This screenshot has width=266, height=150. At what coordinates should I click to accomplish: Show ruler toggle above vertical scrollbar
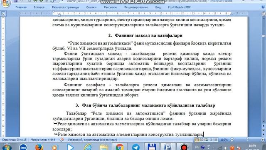pos(264,14)
